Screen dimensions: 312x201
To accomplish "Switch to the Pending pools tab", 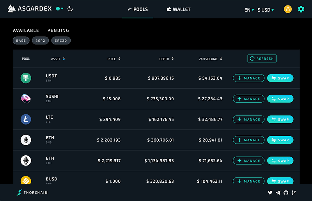I will click(58, 30).
